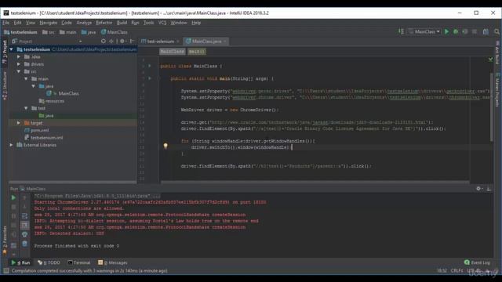Clear all Run console output with the trash icon
This screenshot has height=282, width=502.
click(24, 244)
